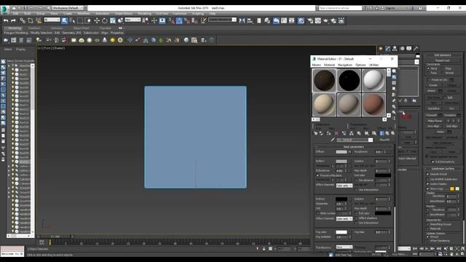The width and height of the screenshot is (466, 262).
Task: Select the Select and Link tool
Action: (23, 20)
